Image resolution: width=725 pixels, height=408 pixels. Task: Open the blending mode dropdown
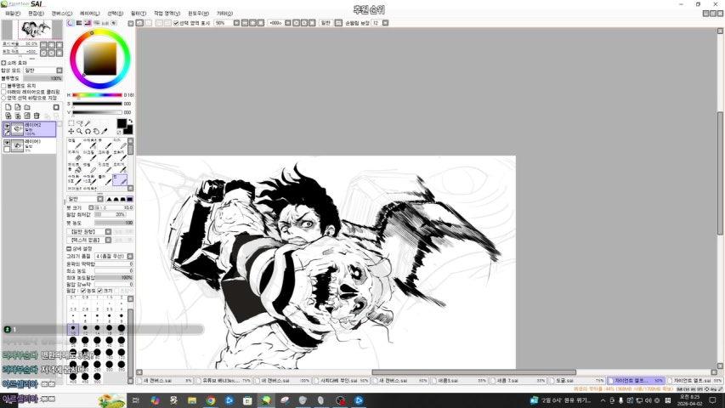[59, 71]
